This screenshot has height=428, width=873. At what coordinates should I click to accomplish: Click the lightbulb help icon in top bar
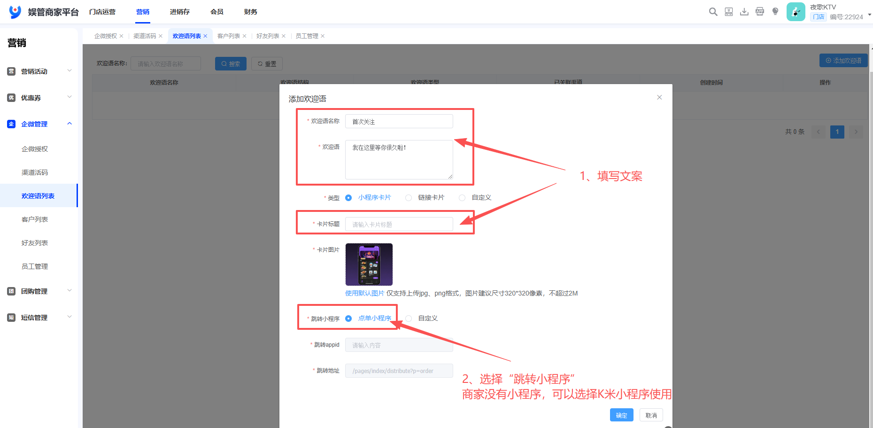pyautogui.click(x=775, y=11)
